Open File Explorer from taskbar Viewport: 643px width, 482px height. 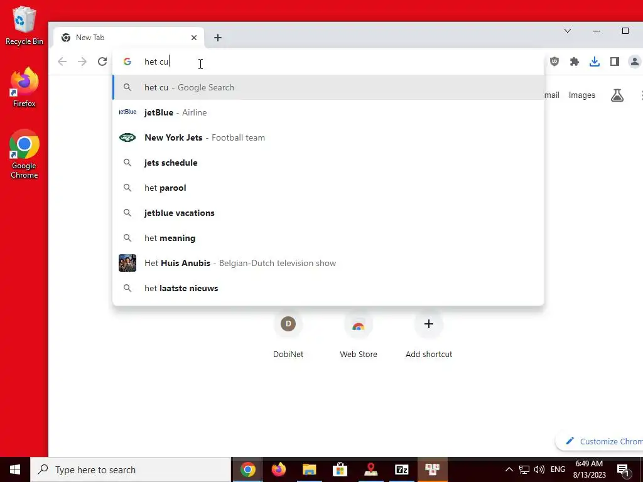pos(309,469)
